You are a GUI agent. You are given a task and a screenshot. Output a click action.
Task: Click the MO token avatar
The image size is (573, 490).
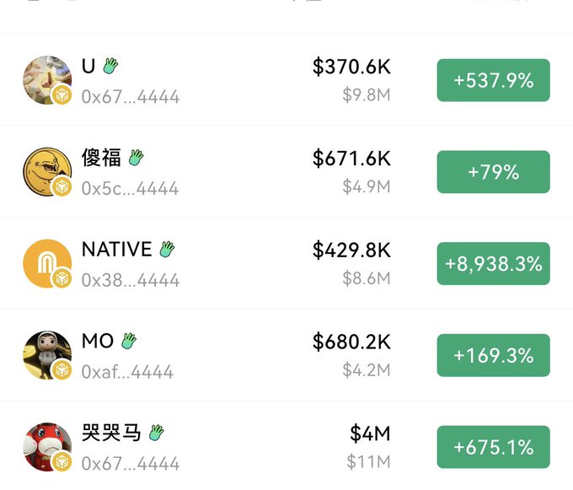[x=46, y=354]
